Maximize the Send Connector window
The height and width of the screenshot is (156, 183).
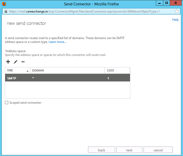tap(166, 3)
